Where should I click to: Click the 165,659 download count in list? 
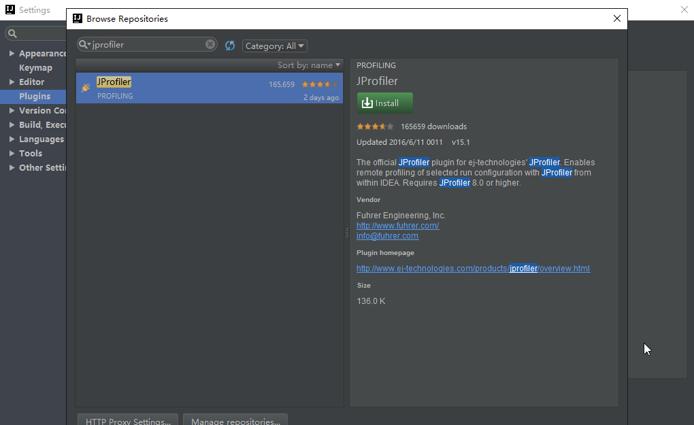point(282,84)
